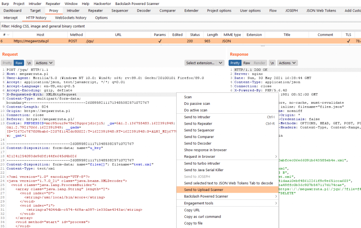The width and height of the screenshot is (361, 228).
Task: Switch to the Decoder tab
Action: [144, 11]
